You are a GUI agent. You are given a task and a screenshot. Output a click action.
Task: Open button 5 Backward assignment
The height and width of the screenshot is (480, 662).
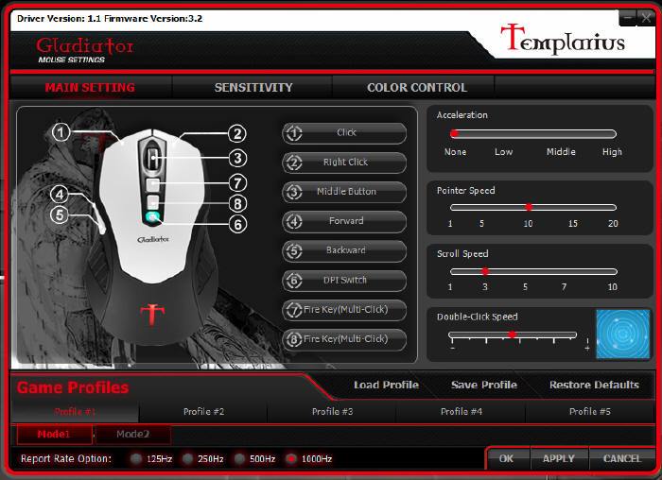tap(344, 251)
